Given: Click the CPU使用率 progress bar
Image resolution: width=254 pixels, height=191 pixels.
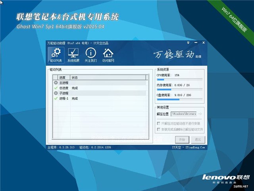Looking at the screenshot, I should pyautogui.click(x=180, y=80).
